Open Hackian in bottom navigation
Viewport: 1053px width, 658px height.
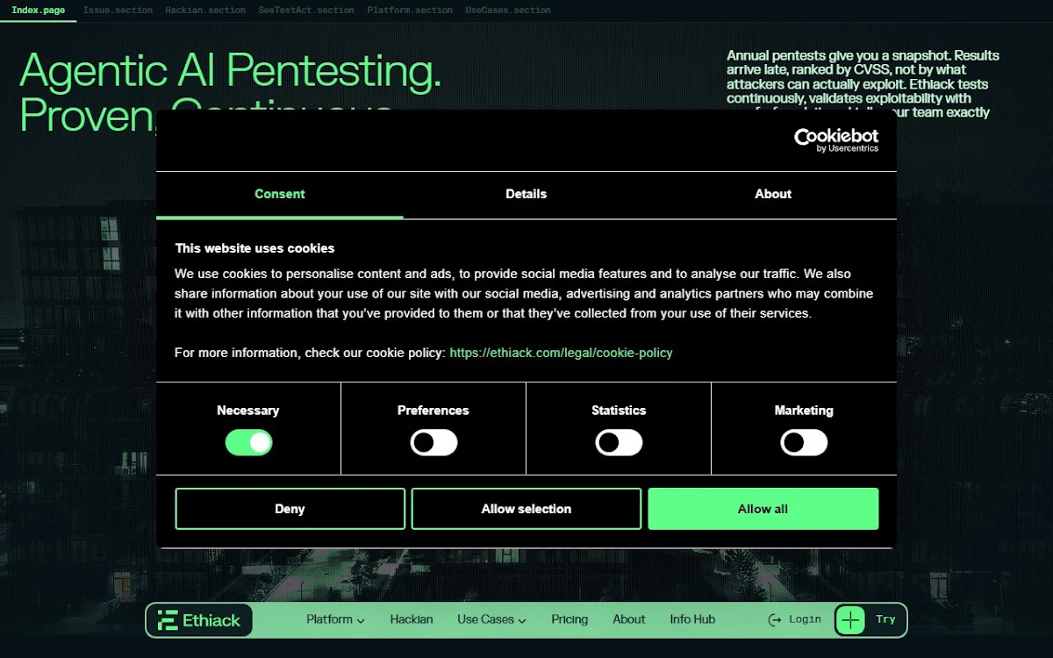coord(412,619)
